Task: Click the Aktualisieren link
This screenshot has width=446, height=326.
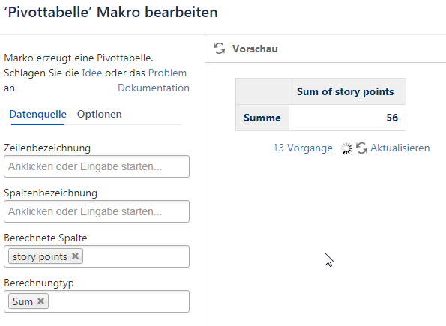Action: [x=400, y=148]
